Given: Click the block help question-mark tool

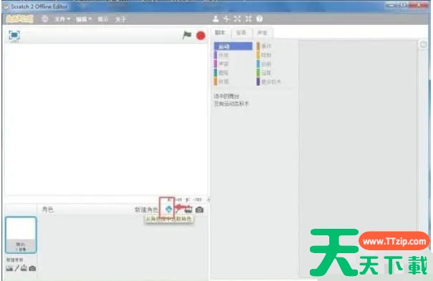Looking at the screenshot, I should pyautogui.click(x=259, y=19).
